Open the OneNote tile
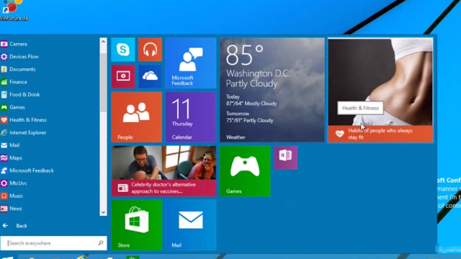Viewport: 461px width, 259px height. click(285, 158)
